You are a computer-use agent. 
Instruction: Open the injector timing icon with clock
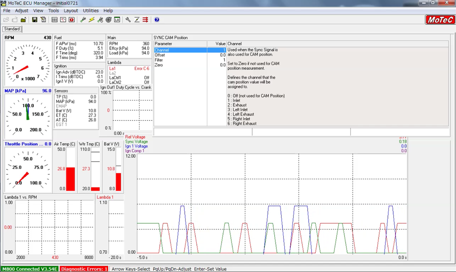pos(100,20)
